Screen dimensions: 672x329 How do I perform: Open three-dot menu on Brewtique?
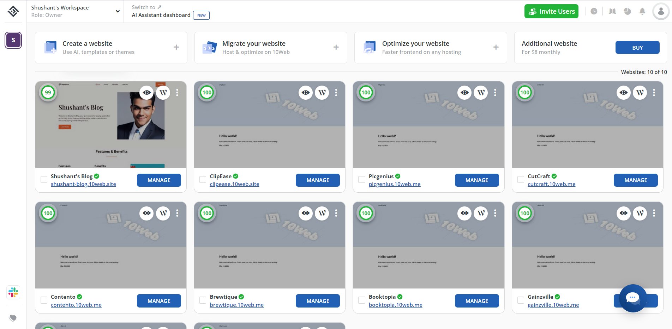tap(336, 213)
